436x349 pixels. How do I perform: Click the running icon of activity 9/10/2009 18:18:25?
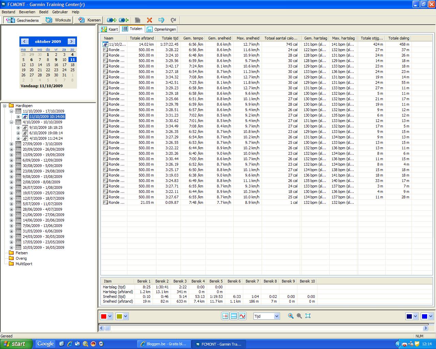coord(25,127)
